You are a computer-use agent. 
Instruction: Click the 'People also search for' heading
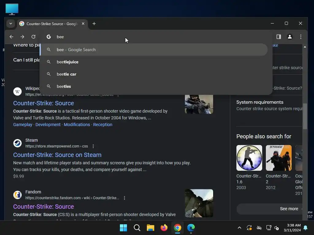(x=263, y=136)
